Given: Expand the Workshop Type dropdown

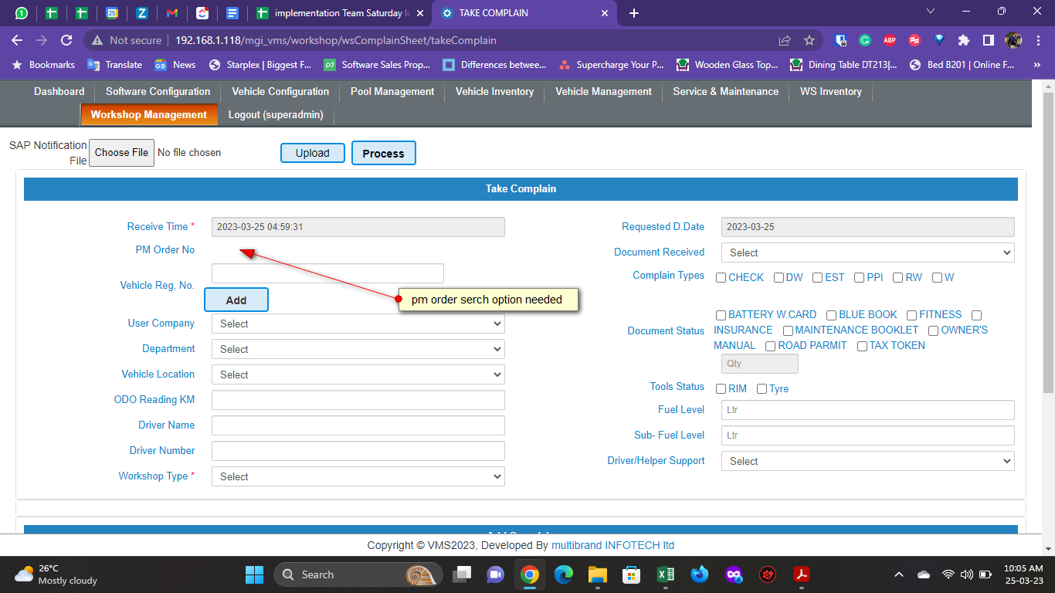Looking at the screenshot, I should [x=358, y=477].
